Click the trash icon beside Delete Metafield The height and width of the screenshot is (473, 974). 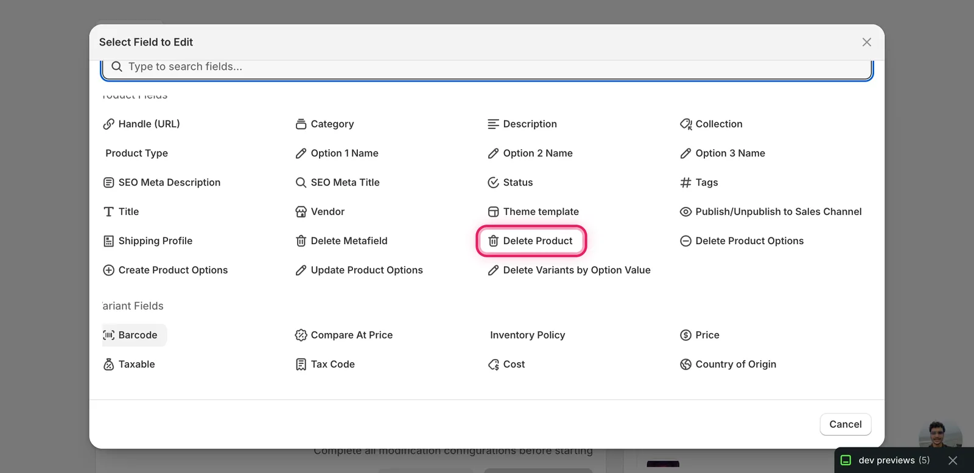tap(301, 241)
